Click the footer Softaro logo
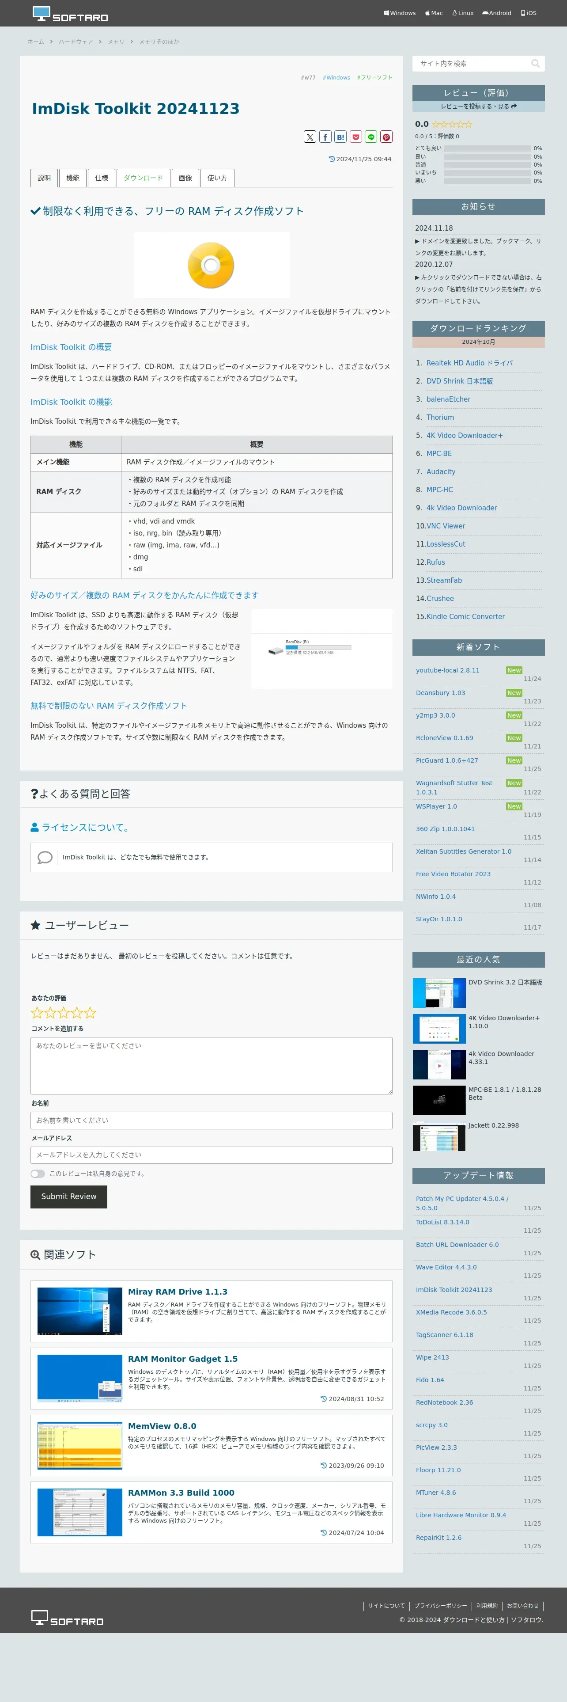The image size is (567, 1702). point(67,1618)
